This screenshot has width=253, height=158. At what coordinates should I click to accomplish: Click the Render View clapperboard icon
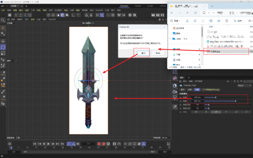[153, 15]
